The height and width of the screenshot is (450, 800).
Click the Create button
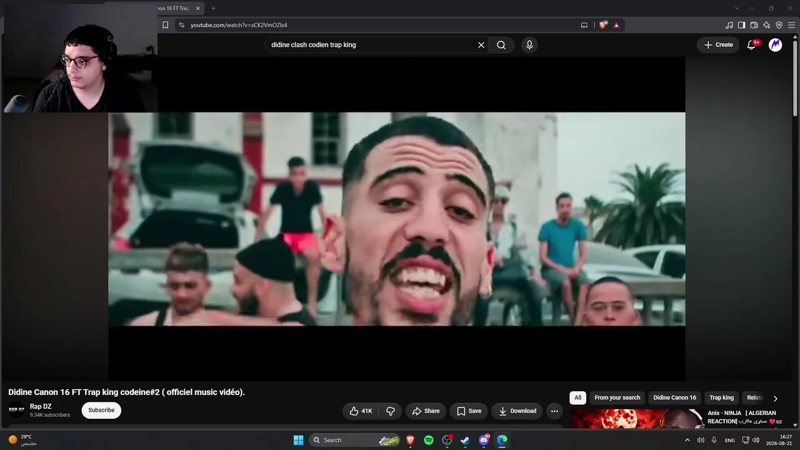coord(718,45)
